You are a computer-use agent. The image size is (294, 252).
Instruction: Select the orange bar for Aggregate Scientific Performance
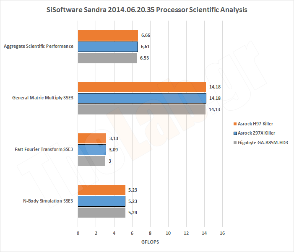coord(108,35)
